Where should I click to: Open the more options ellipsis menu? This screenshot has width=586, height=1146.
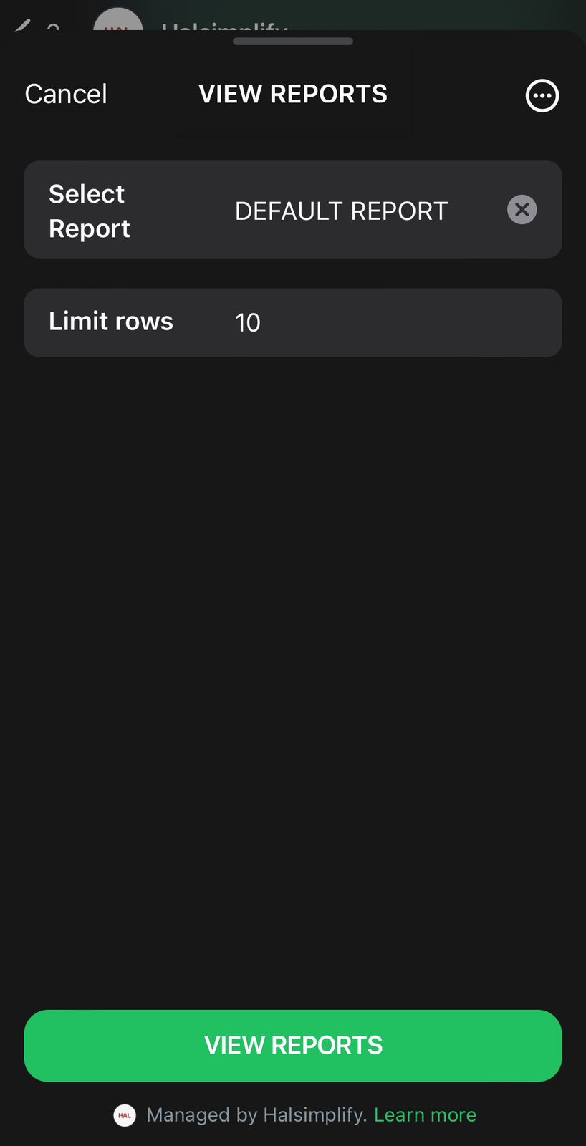point(542,95)
